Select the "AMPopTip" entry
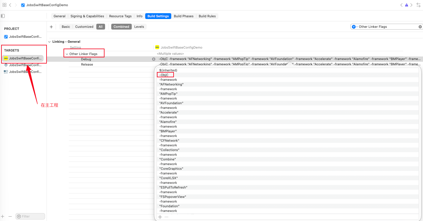 [x=168, y=94]
